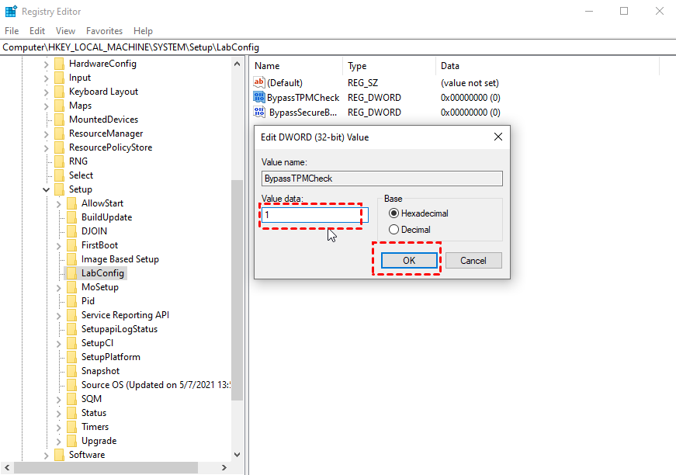The image size is (676, 475).
Task: Click the DJOIN folder icon
Action: click(72, 231)
